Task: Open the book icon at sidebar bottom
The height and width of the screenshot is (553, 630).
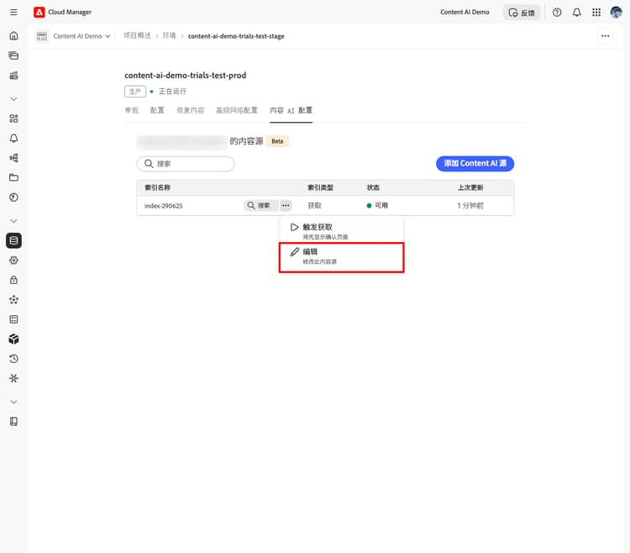Action: (x=13, y=422)
